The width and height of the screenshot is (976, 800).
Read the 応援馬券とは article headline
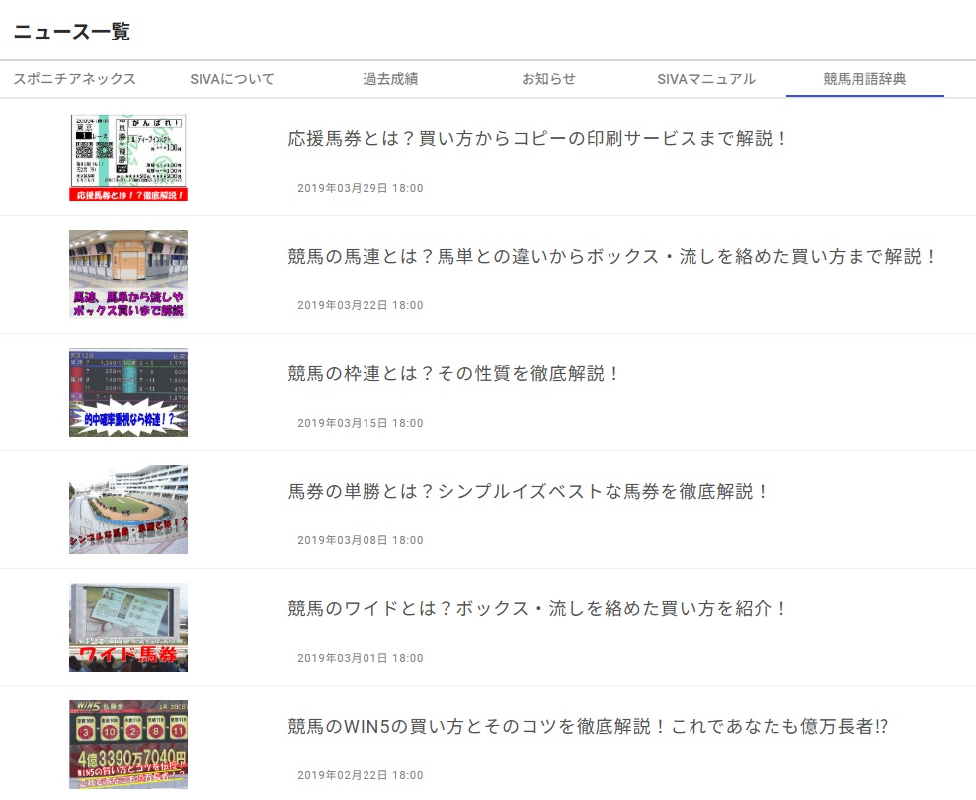point(538,139)
